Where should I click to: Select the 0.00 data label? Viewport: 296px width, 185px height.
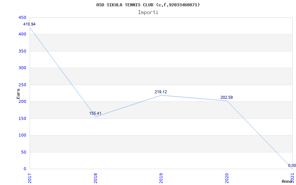click(292, 165)
